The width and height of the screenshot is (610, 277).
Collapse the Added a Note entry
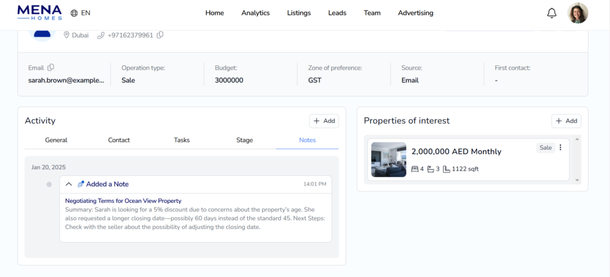click(x=69, y=184)
